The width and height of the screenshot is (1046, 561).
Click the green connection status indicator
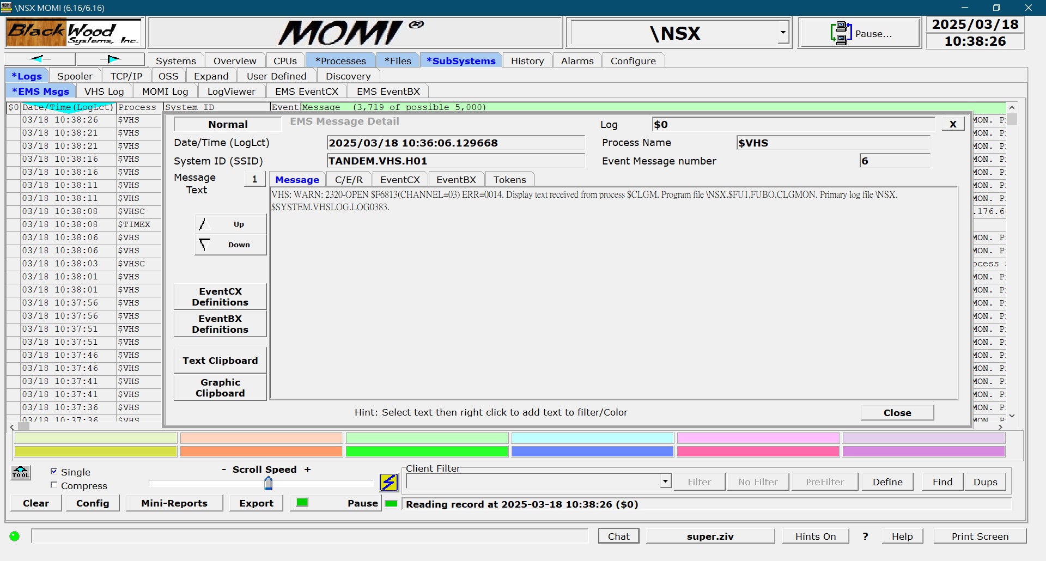[15, 536]
